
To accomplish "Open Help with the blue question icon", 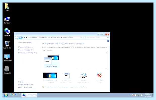I will coord(108,41).
